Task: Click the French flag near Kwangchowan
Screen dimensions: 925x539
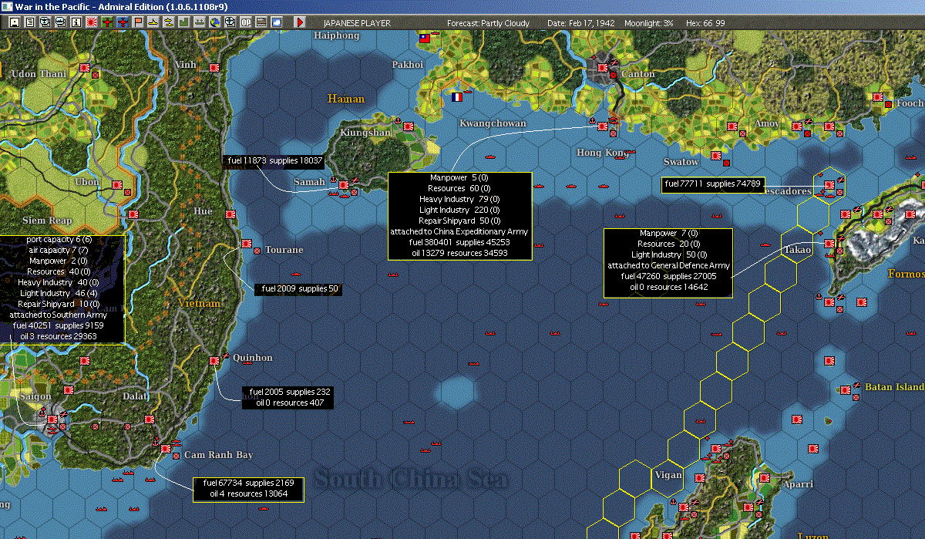Action: [457, 97]
